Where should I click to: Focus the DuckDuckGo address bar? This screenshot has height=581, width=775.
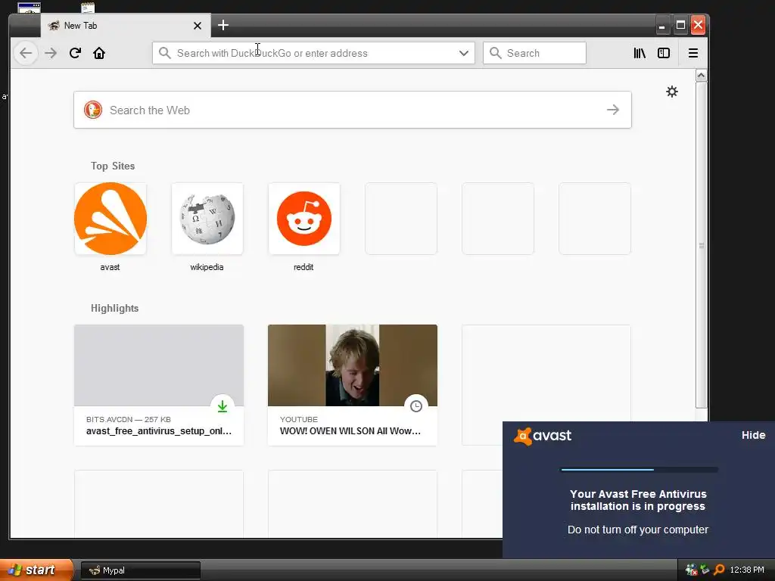313,53
